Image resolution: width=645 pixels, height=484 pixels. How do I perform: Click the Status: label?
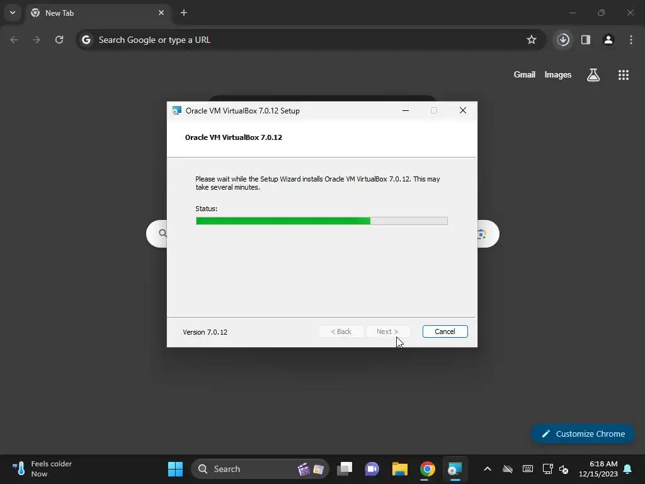point(206,209)
